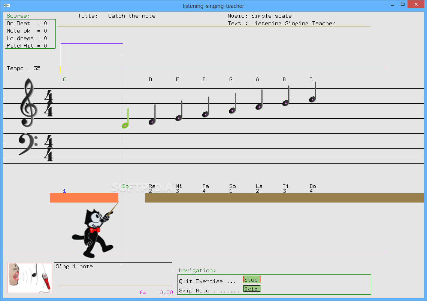The width and height of the screenshot is (427, 301).
Task: Click the Navigation: heading
Action: point(197,271)
